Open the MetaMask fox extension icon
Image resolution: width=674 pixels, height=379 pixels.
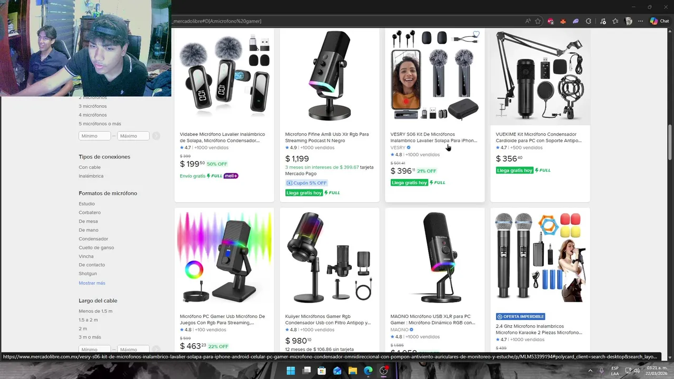tap(563, 21)
